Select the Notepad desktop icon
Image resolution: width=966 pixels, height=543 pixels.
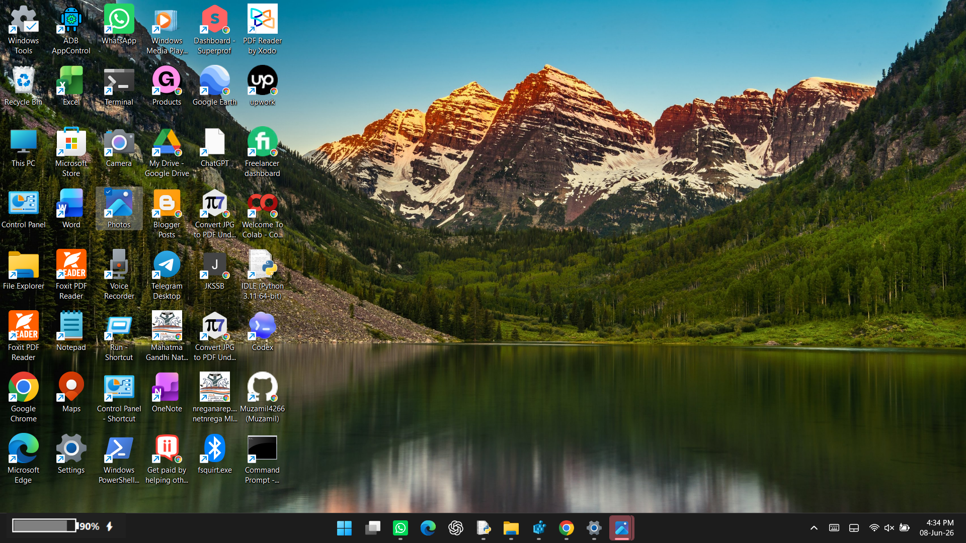click(71, 332)
